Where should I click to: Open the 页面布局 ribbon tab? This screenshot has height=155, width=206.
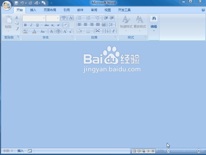pos(50,10)
